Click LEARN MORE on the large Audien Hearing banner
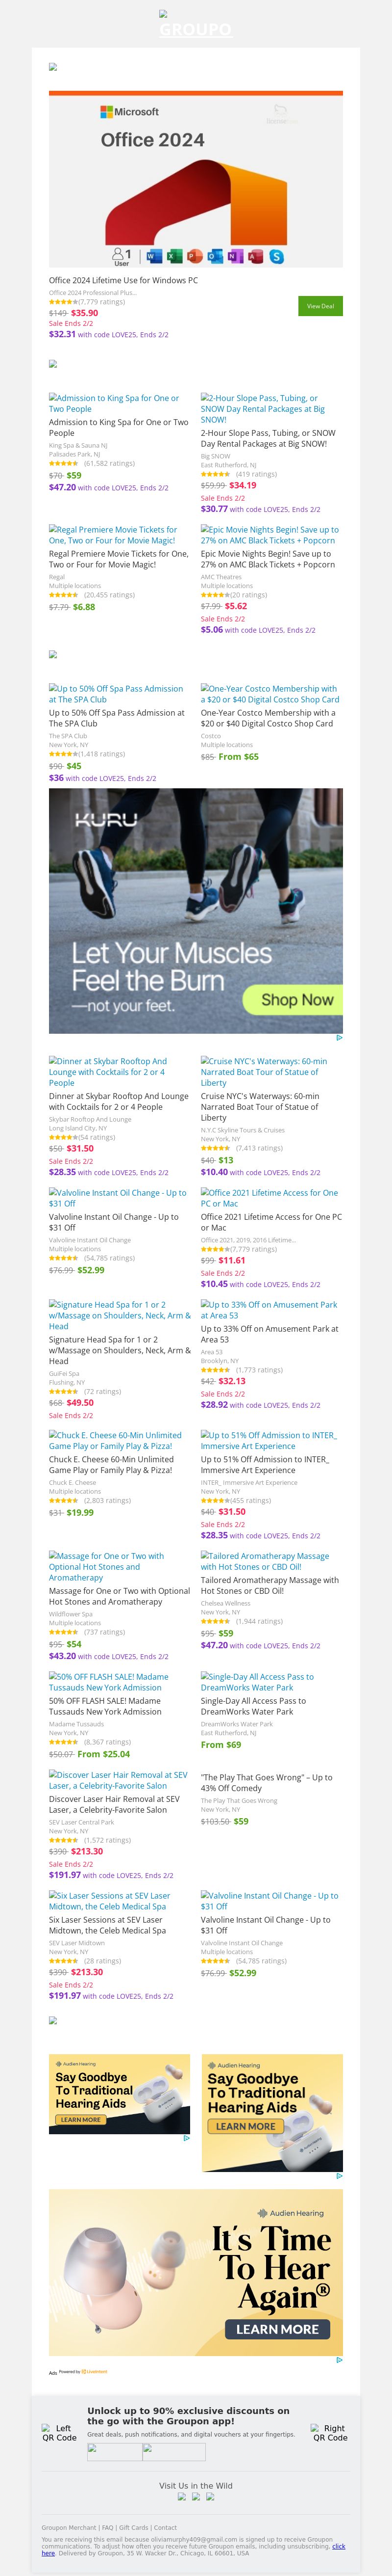The height and width of the screenshot is (2576, 392). coord(276,2329)
